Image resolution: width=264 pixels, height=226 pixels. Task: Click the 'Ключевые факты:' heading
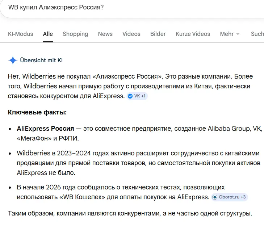point(37,112)
